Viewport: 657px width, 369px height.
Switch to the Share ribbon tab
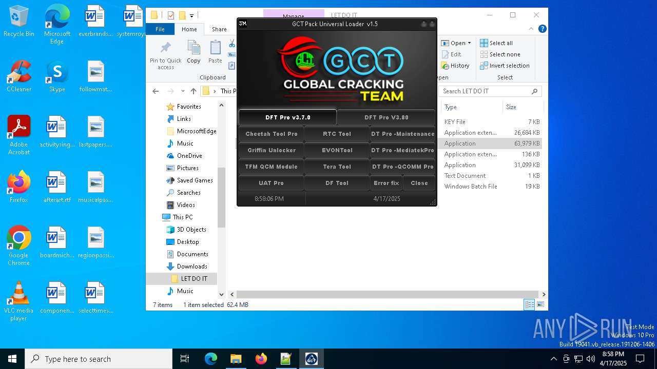click(219, 29)
